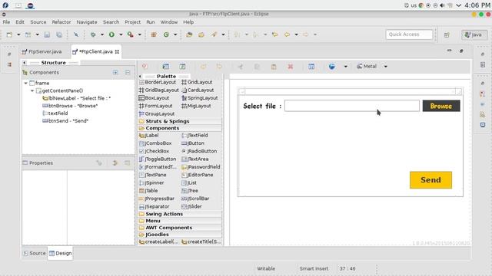
Task: Expand the Swing Actions palette category
Action: pyautogui.click(x=180, y=214)
